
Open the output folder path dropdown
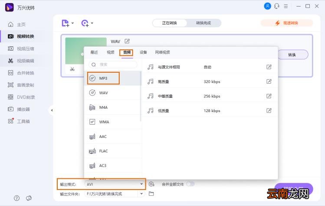coord(141,194)
